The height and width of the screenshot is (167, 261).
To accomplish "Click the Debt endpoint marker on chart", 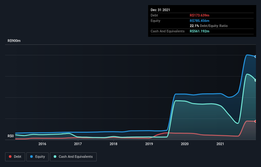I will 256,121.
